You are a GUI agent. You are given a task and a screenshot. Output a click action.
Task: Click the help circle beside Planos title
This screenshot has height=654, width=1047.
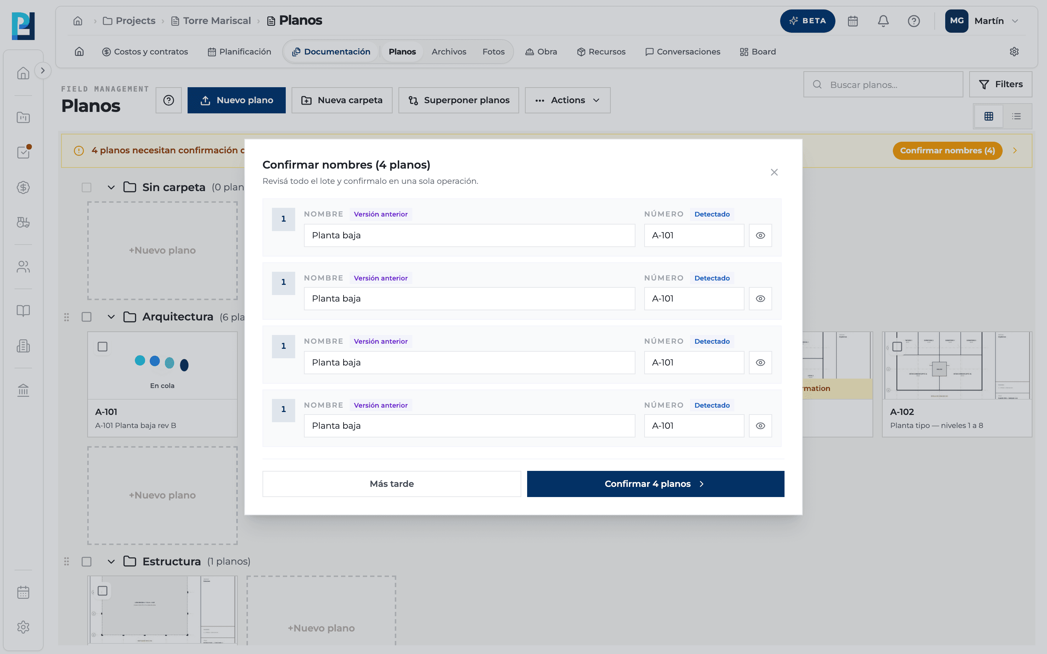[x=169, y=100]
